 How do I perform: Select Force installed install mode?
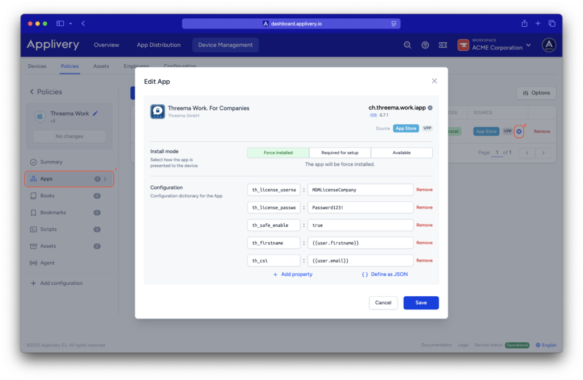278,153
